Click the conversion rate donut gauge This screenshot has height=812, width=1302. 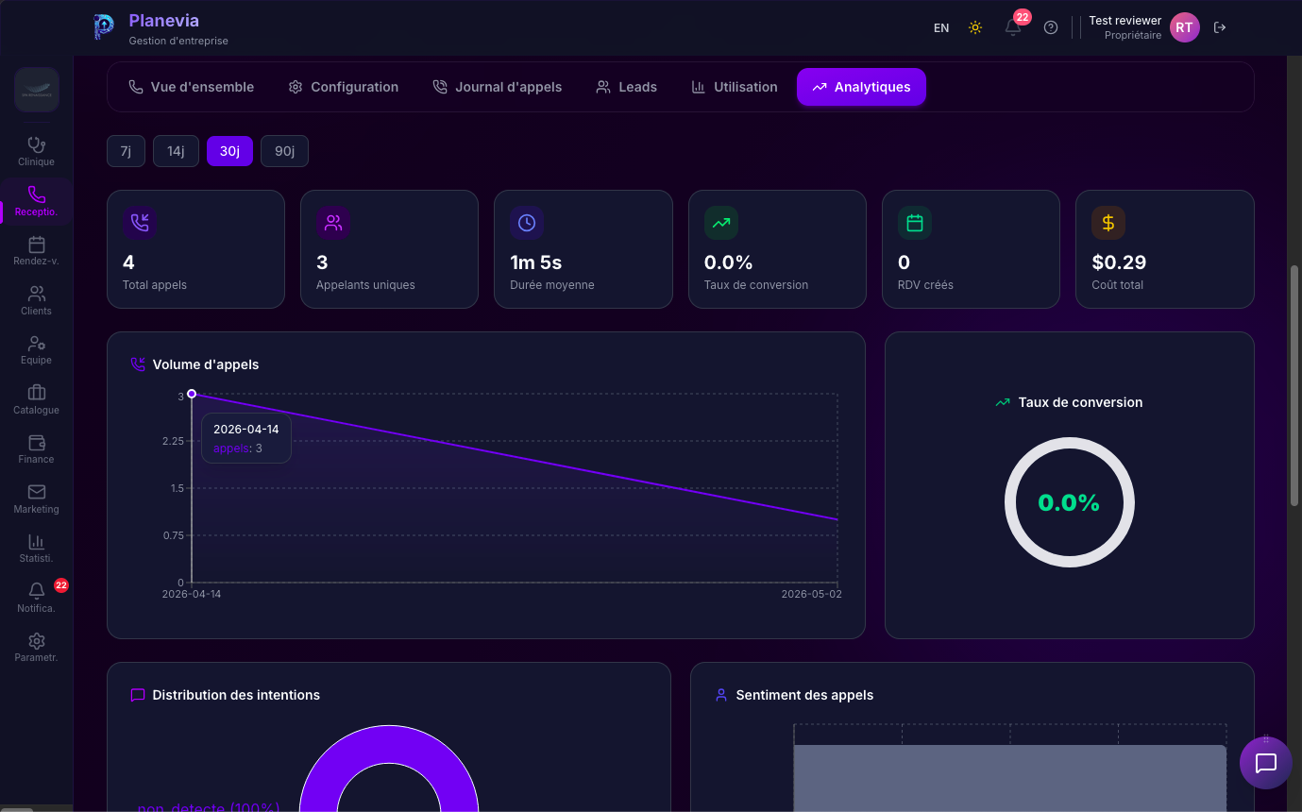coord(1070,502)
